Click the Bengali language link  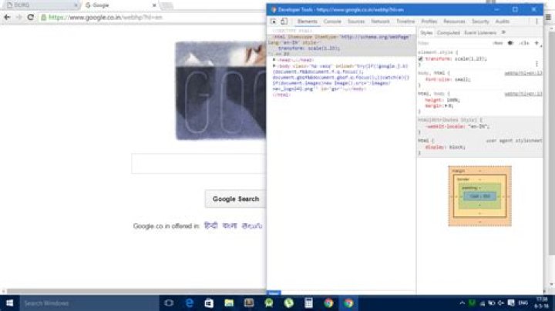click(x=230, y=226)
